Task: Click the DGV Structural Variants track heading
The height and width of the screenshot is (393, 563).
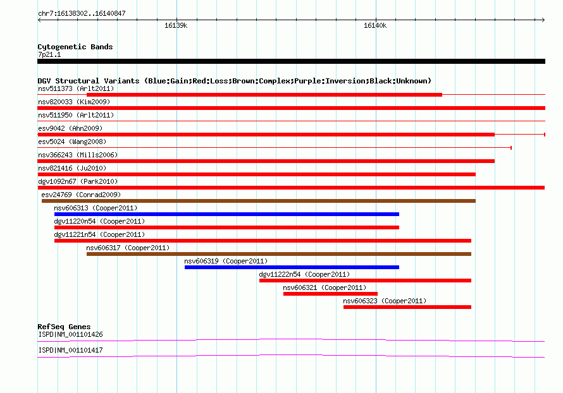Action: pyautogui.click(x=235, y=81)
